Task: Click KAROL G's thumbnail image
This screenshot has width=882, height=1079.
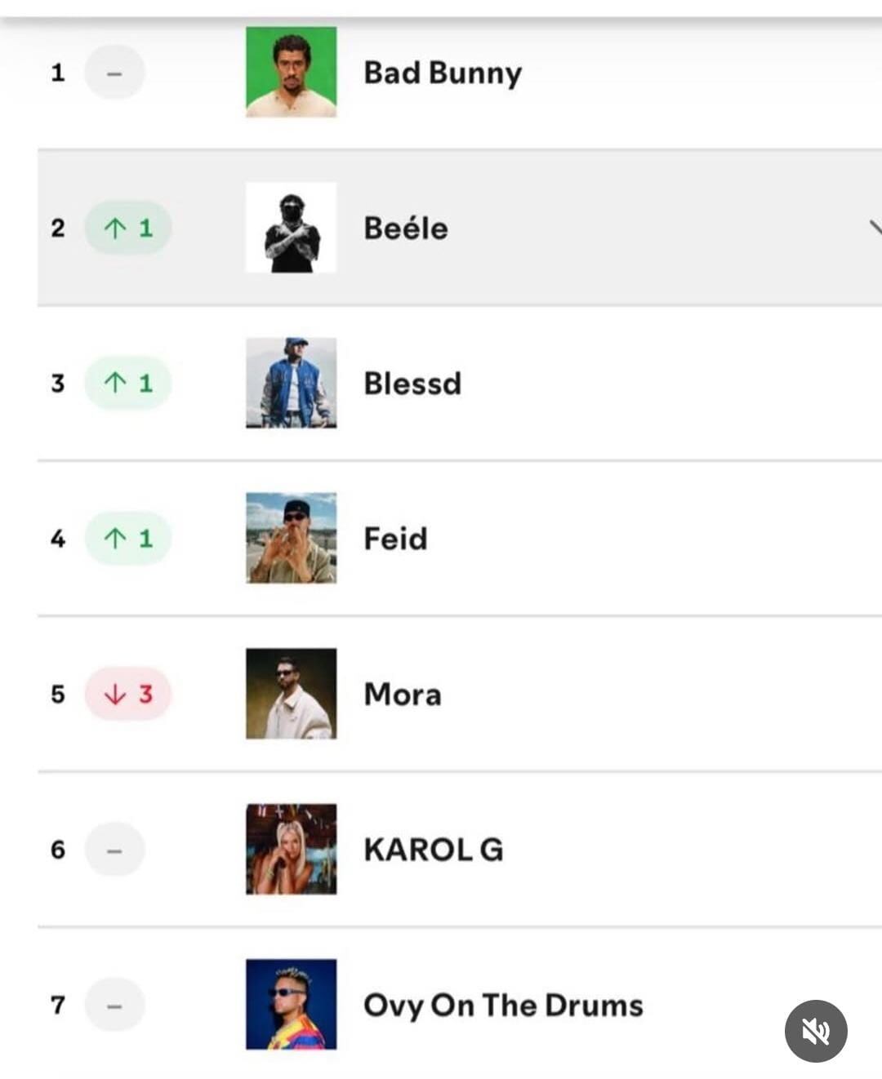Action: pyautogui.click(x=292, y=849)
